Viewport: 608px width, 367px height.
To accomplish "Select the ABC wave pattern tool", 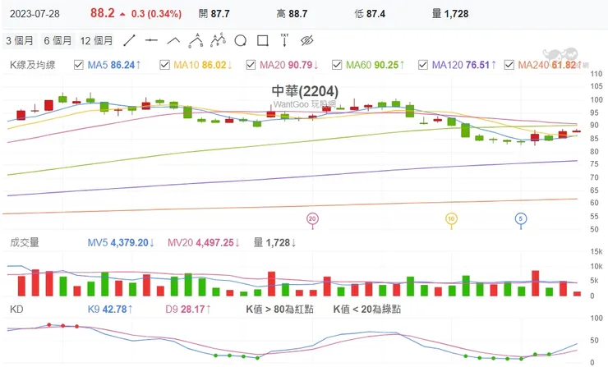I will (x=196, y=40).
